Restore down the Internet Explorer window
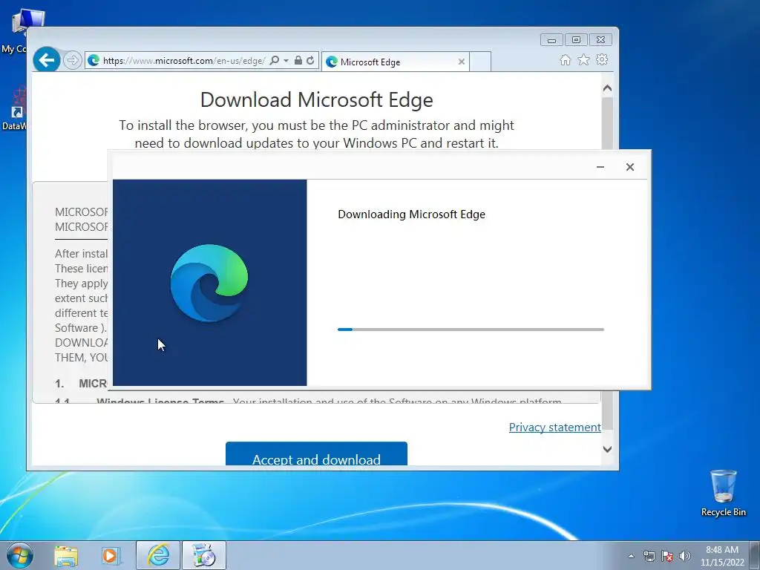760x570 pixels. pos(576,40)
